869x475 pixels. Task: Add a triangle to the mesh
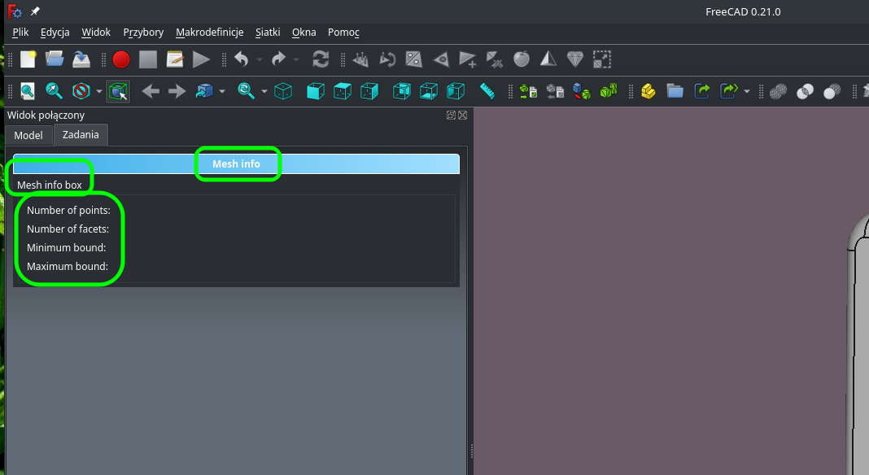(468, 59)
